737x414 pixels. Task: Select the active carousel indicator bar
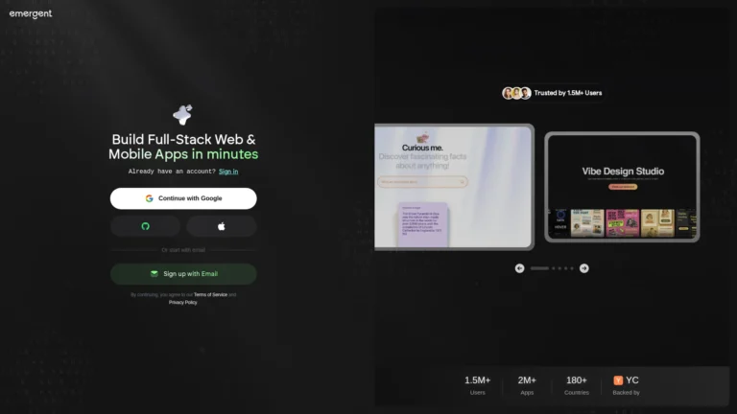click(x=539, y=268)
